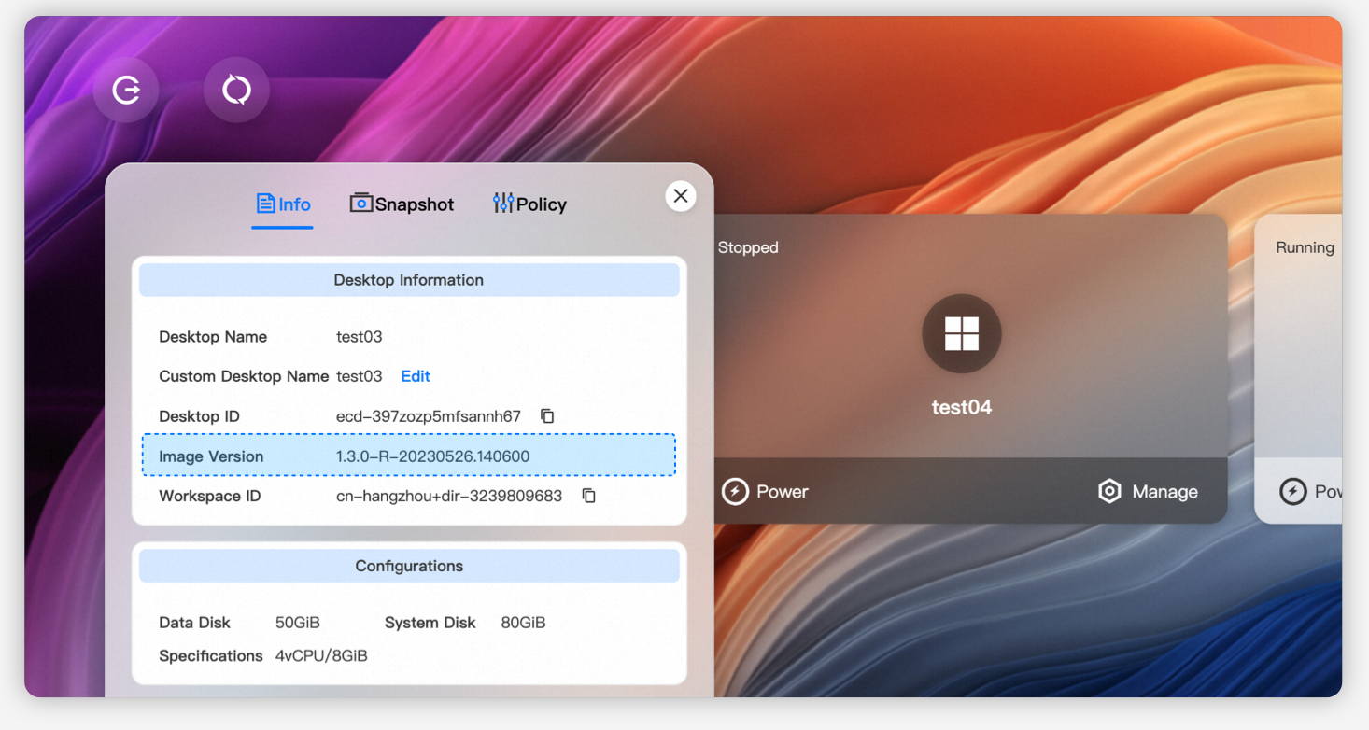The height and width of the screenshot is (730, 1369).
Task: Click the disconnect icon in the top-left
Action: point(126,89)
